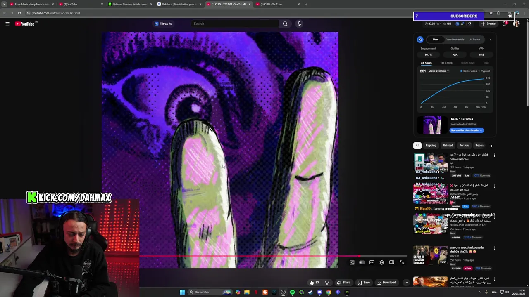Open Windows Start menu
The height and width of the screenshot is (297, 529).
click(182, 292)
